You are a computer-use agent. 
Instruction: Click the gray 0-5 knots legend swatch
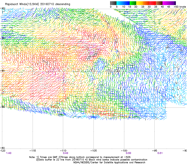(113, 3)
